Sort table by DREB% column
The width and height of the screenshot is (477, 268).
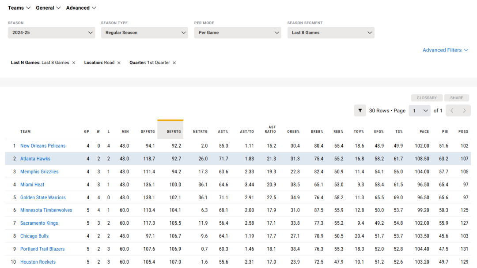(317, 132)
